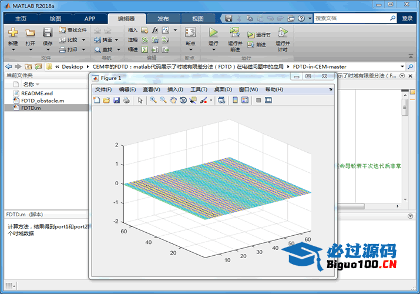Click the Link Plot icon in Figure 1
Image resolution: width=420 pixels, height=294 pixels.
point(221,100)
